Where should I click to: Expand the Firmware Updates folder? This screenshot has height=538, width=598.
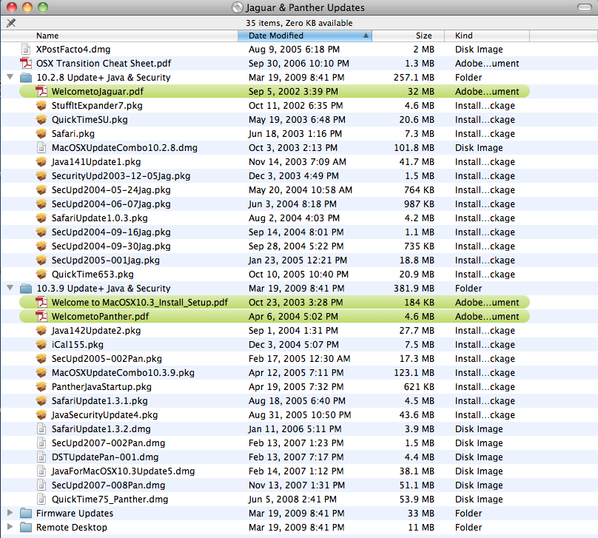coord(10,513)
